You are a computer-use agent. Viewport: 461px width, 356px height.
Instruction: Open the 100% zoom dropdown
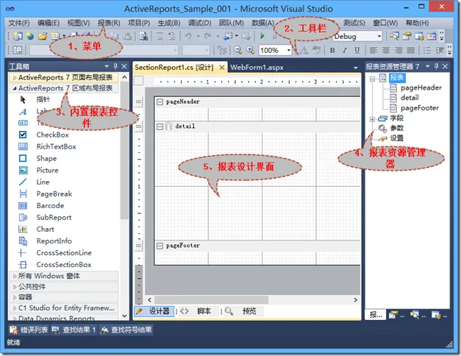[289, 50]
